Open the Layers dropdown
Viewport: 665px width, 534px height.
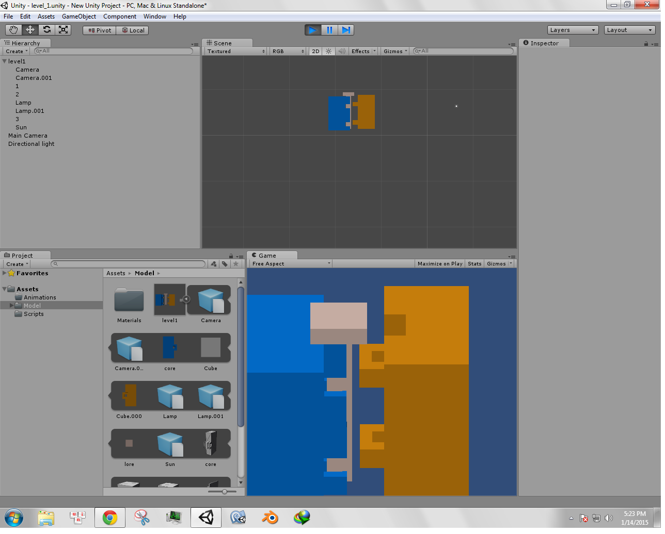573,30
